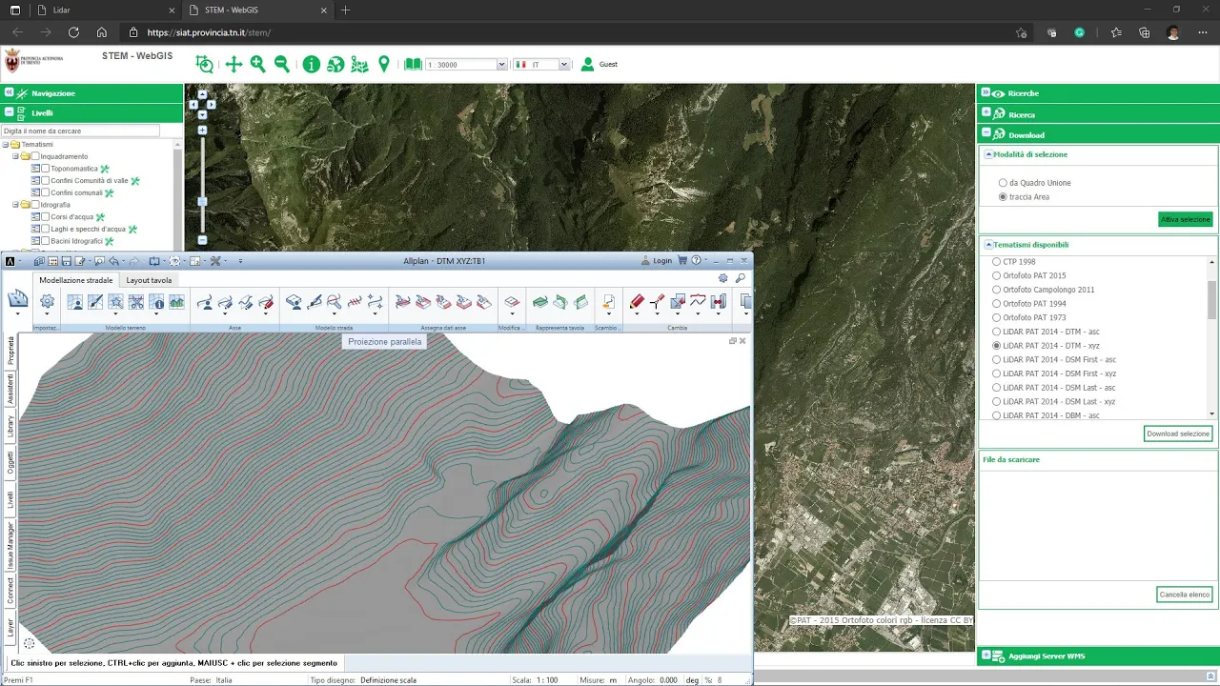
Task: Activate the green info tool in WebGIS
Action: tap(311, 64)
